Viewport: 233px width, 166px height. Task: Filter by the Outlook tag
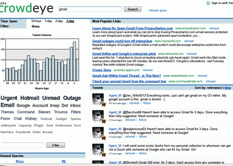(46, 119)
